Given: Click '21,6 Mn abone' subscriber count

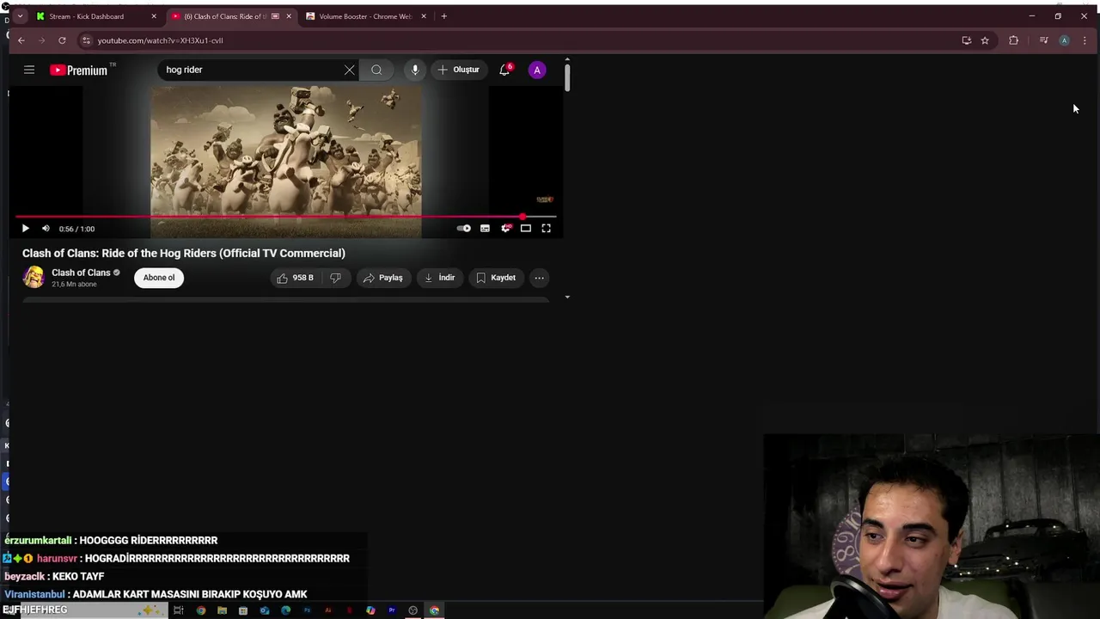Looking at the screenshot, I should pyautogui.click(x=74, y=285).
